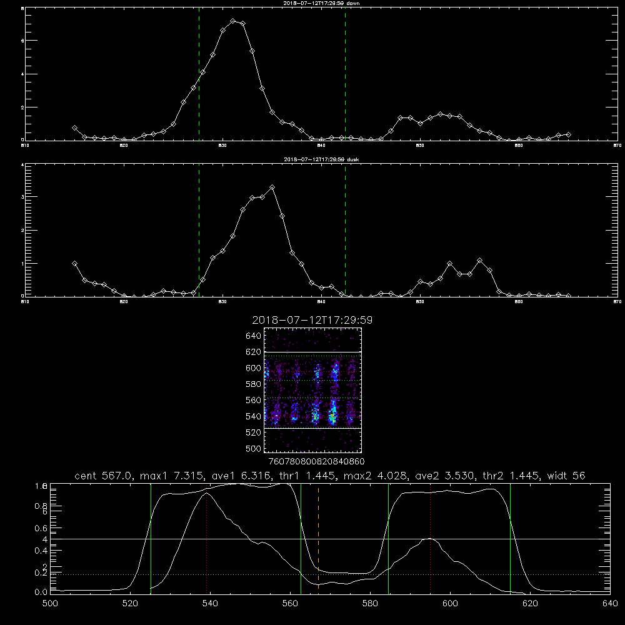This screenshot has height=625, width=625.
Task: Click the green solid line near 525 in bottom plot
Action: pyautogui.click(x=151, y=538)
